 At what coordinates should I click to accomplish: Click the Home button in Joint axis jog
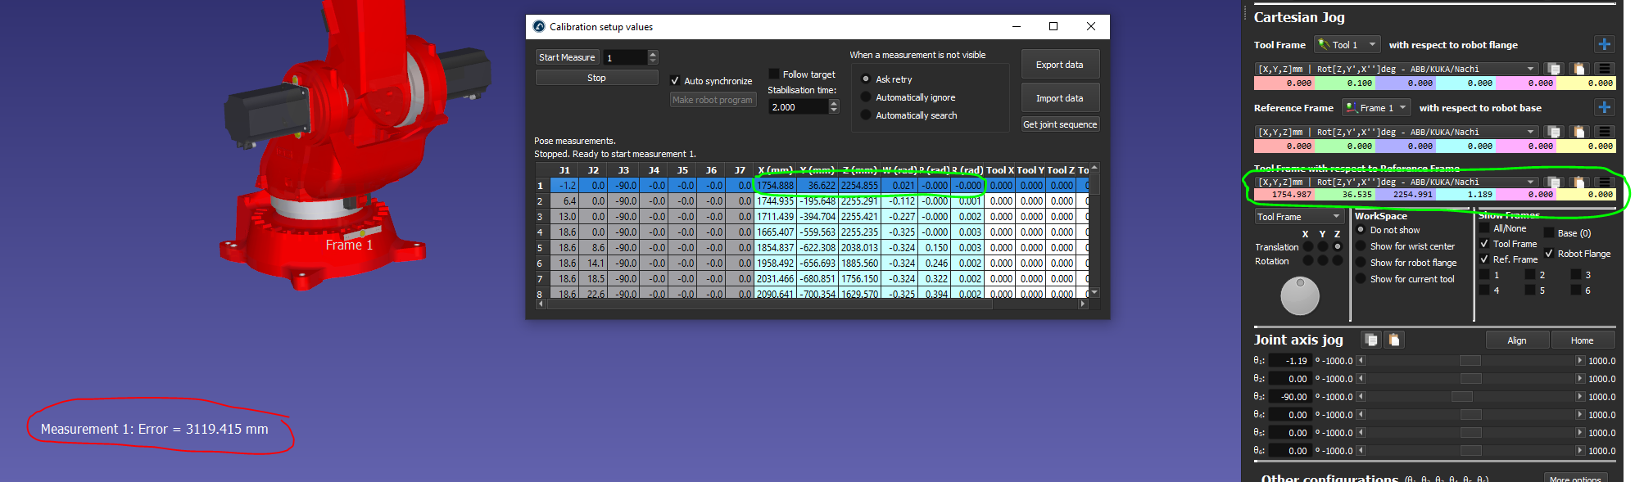point(1582,340)
